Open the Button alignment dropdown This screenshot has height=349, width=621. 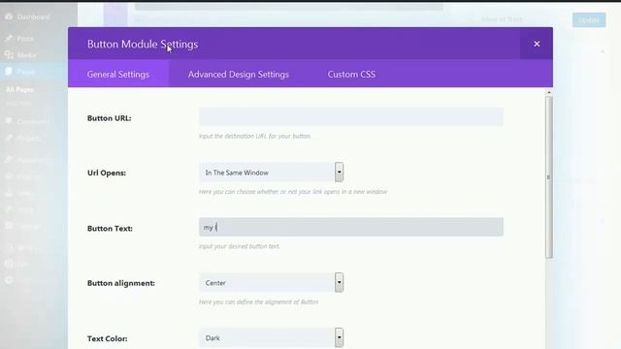(x=272, y=282)
